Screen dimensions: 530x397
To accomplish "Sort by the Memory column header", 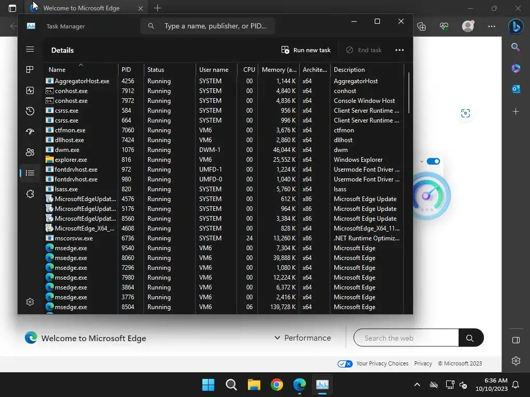I will [278, 70].
